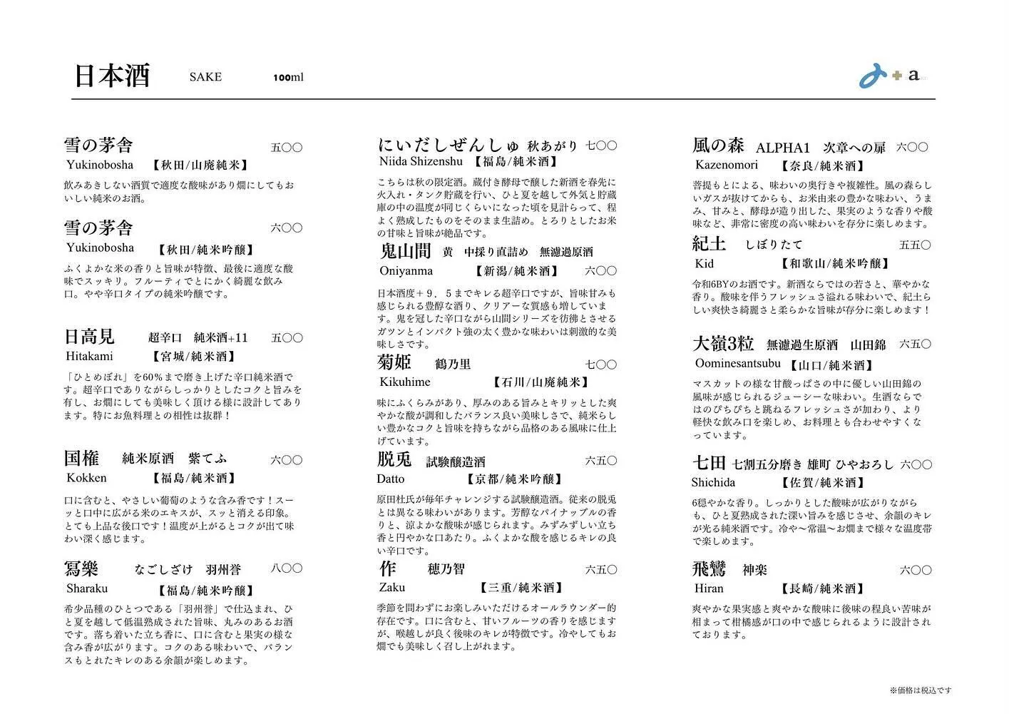Click the 七〇〇 price for 菊姫
The width and height of the screenshot is (1009, 714).
click(601, 364)
